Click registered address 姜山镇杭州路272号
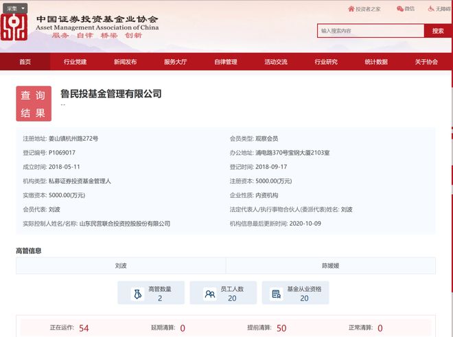 pyautogui.click(x=73, y=139)
